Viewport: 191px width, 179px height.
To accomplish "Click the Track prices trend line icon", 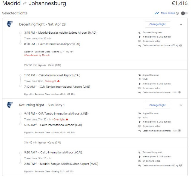I will click(157, 13).
